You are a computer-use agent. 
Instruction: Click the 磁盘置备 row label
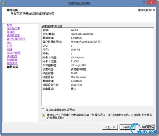click(48, 77)
